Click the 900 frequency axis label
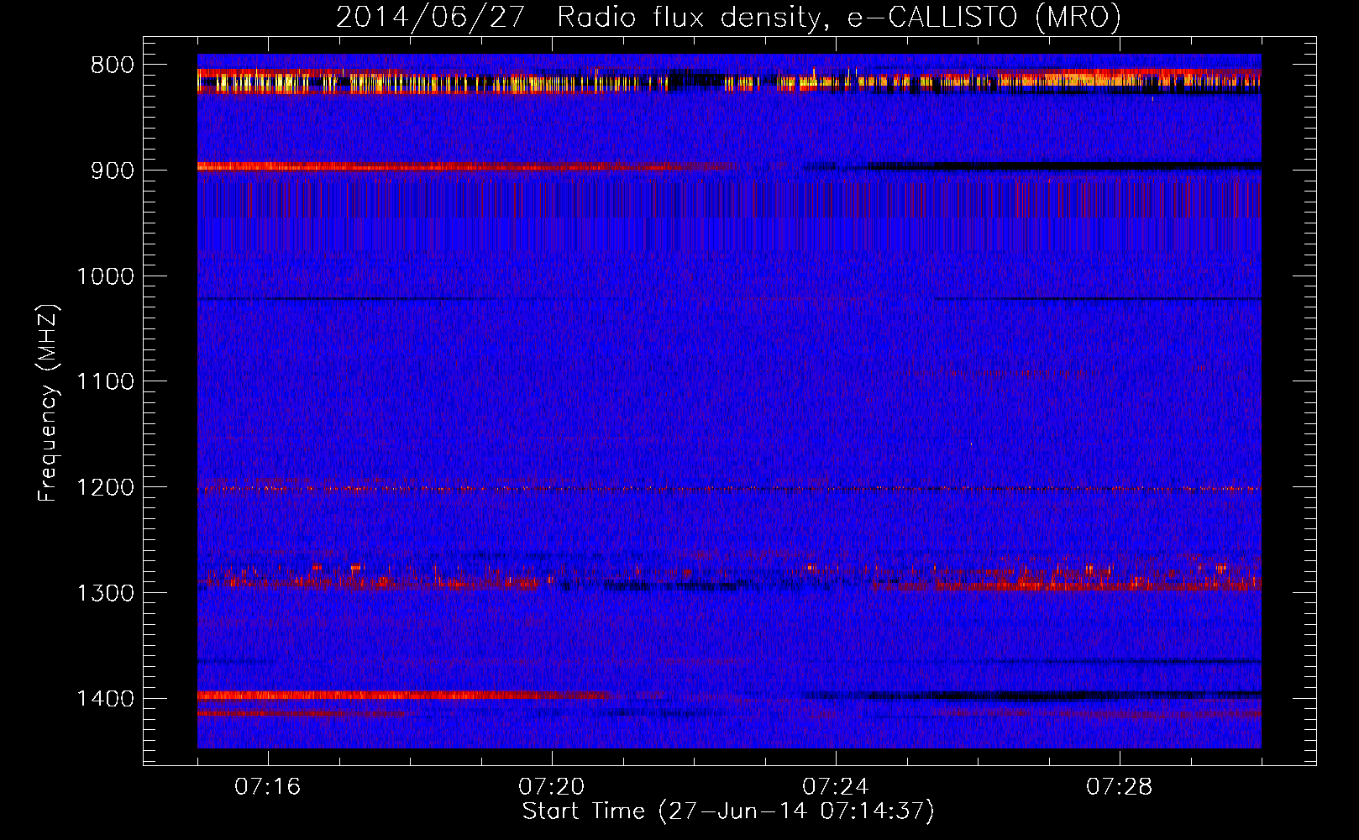This screenshot has height=840, width=1359. click(112, 171)
